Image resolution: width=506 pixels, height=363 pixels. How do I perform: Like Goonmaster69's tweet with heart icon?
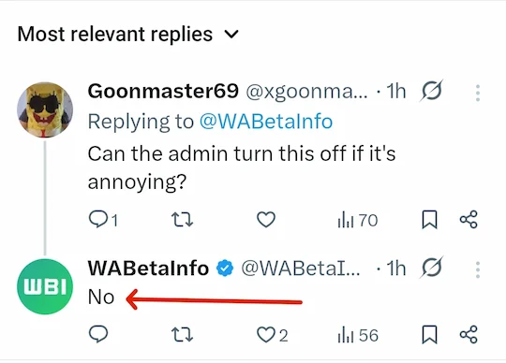(266, 220)
